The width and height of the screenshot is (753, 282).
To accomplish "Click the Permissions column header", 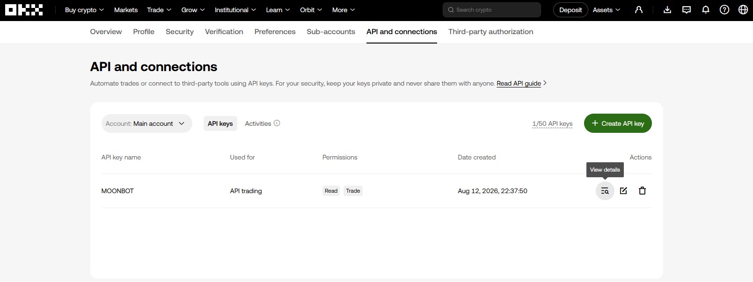I will [x=340, y=157].
